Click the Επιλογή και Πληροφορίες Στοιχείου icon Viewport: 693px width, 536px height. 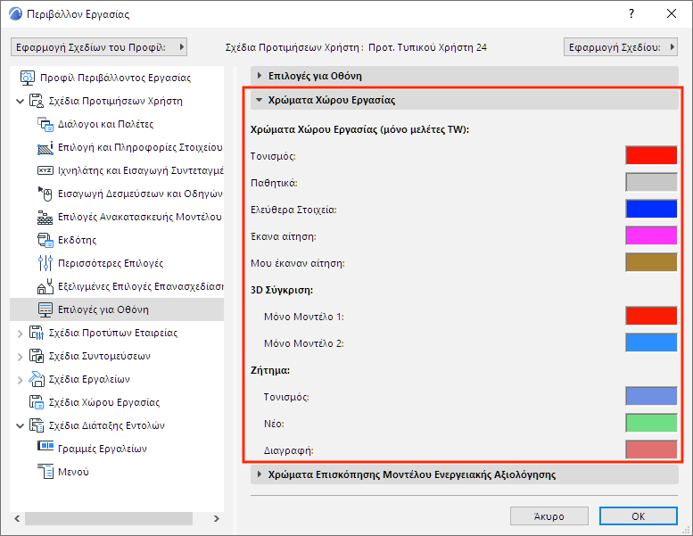[45, 147]
